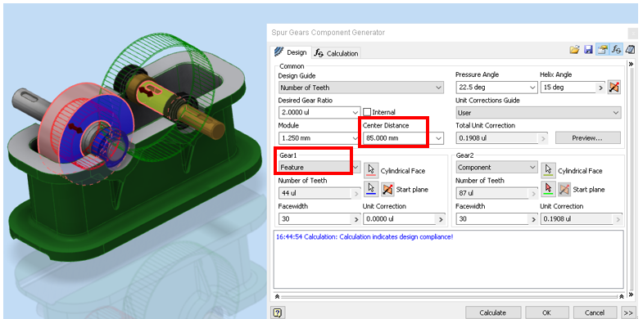Click the Center Distance input field
643x319 pixels.
(398, 138)
